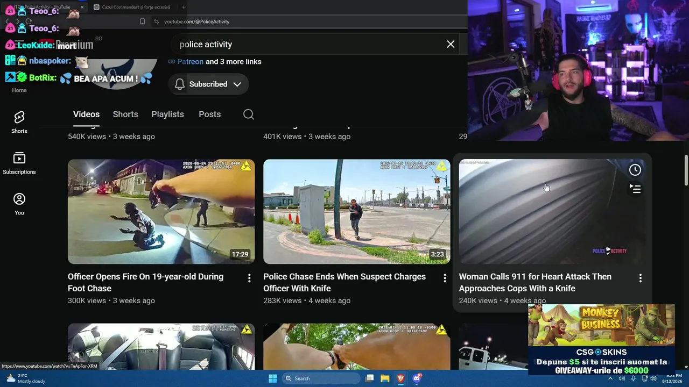Click the Brave browser icon in the taskbar
Image resolution: width=689 pixels, height=387 pixels.
(400, 378)
